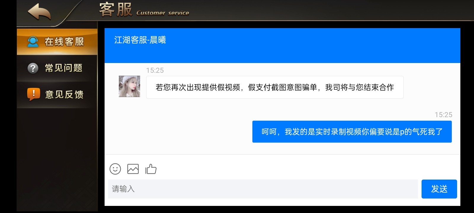This screenshot has height=213, width=474.
Task: Select the 在线客服 tab
Action: coord(57,42)
